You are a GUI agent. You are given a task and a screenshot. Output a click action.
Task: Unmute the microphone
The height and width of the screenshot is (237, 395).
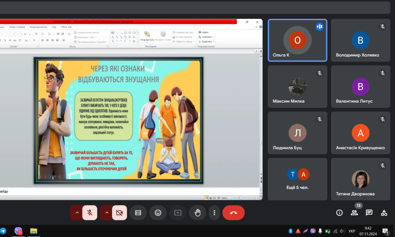(89, 212)
